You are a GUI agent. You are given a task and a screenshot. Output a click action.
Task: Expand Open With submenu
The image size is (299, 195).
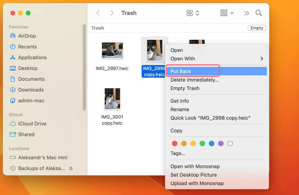217,59
